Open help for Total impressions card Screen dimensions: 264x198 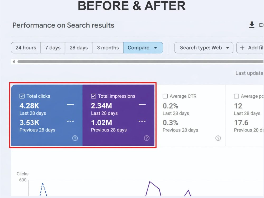(x=147, y=138)
